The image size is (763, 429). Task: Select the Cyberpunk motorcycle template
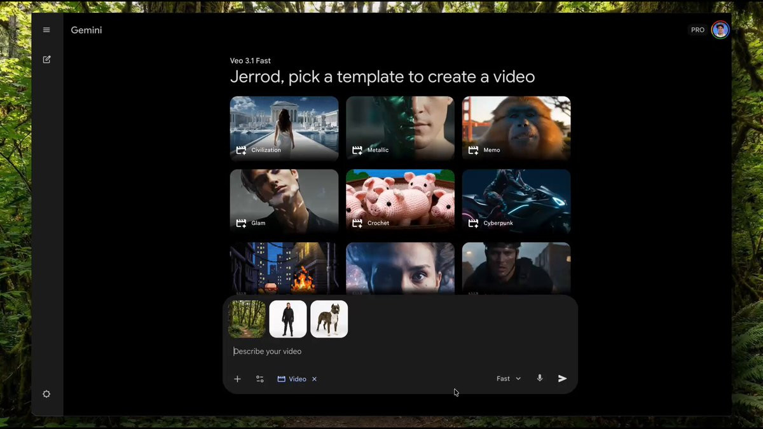pos(516,201)
